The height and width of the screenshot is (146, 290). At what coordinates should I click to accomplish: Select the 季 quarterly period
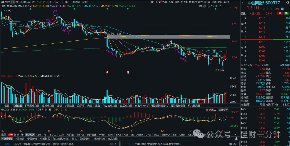[x=24, y=2]
